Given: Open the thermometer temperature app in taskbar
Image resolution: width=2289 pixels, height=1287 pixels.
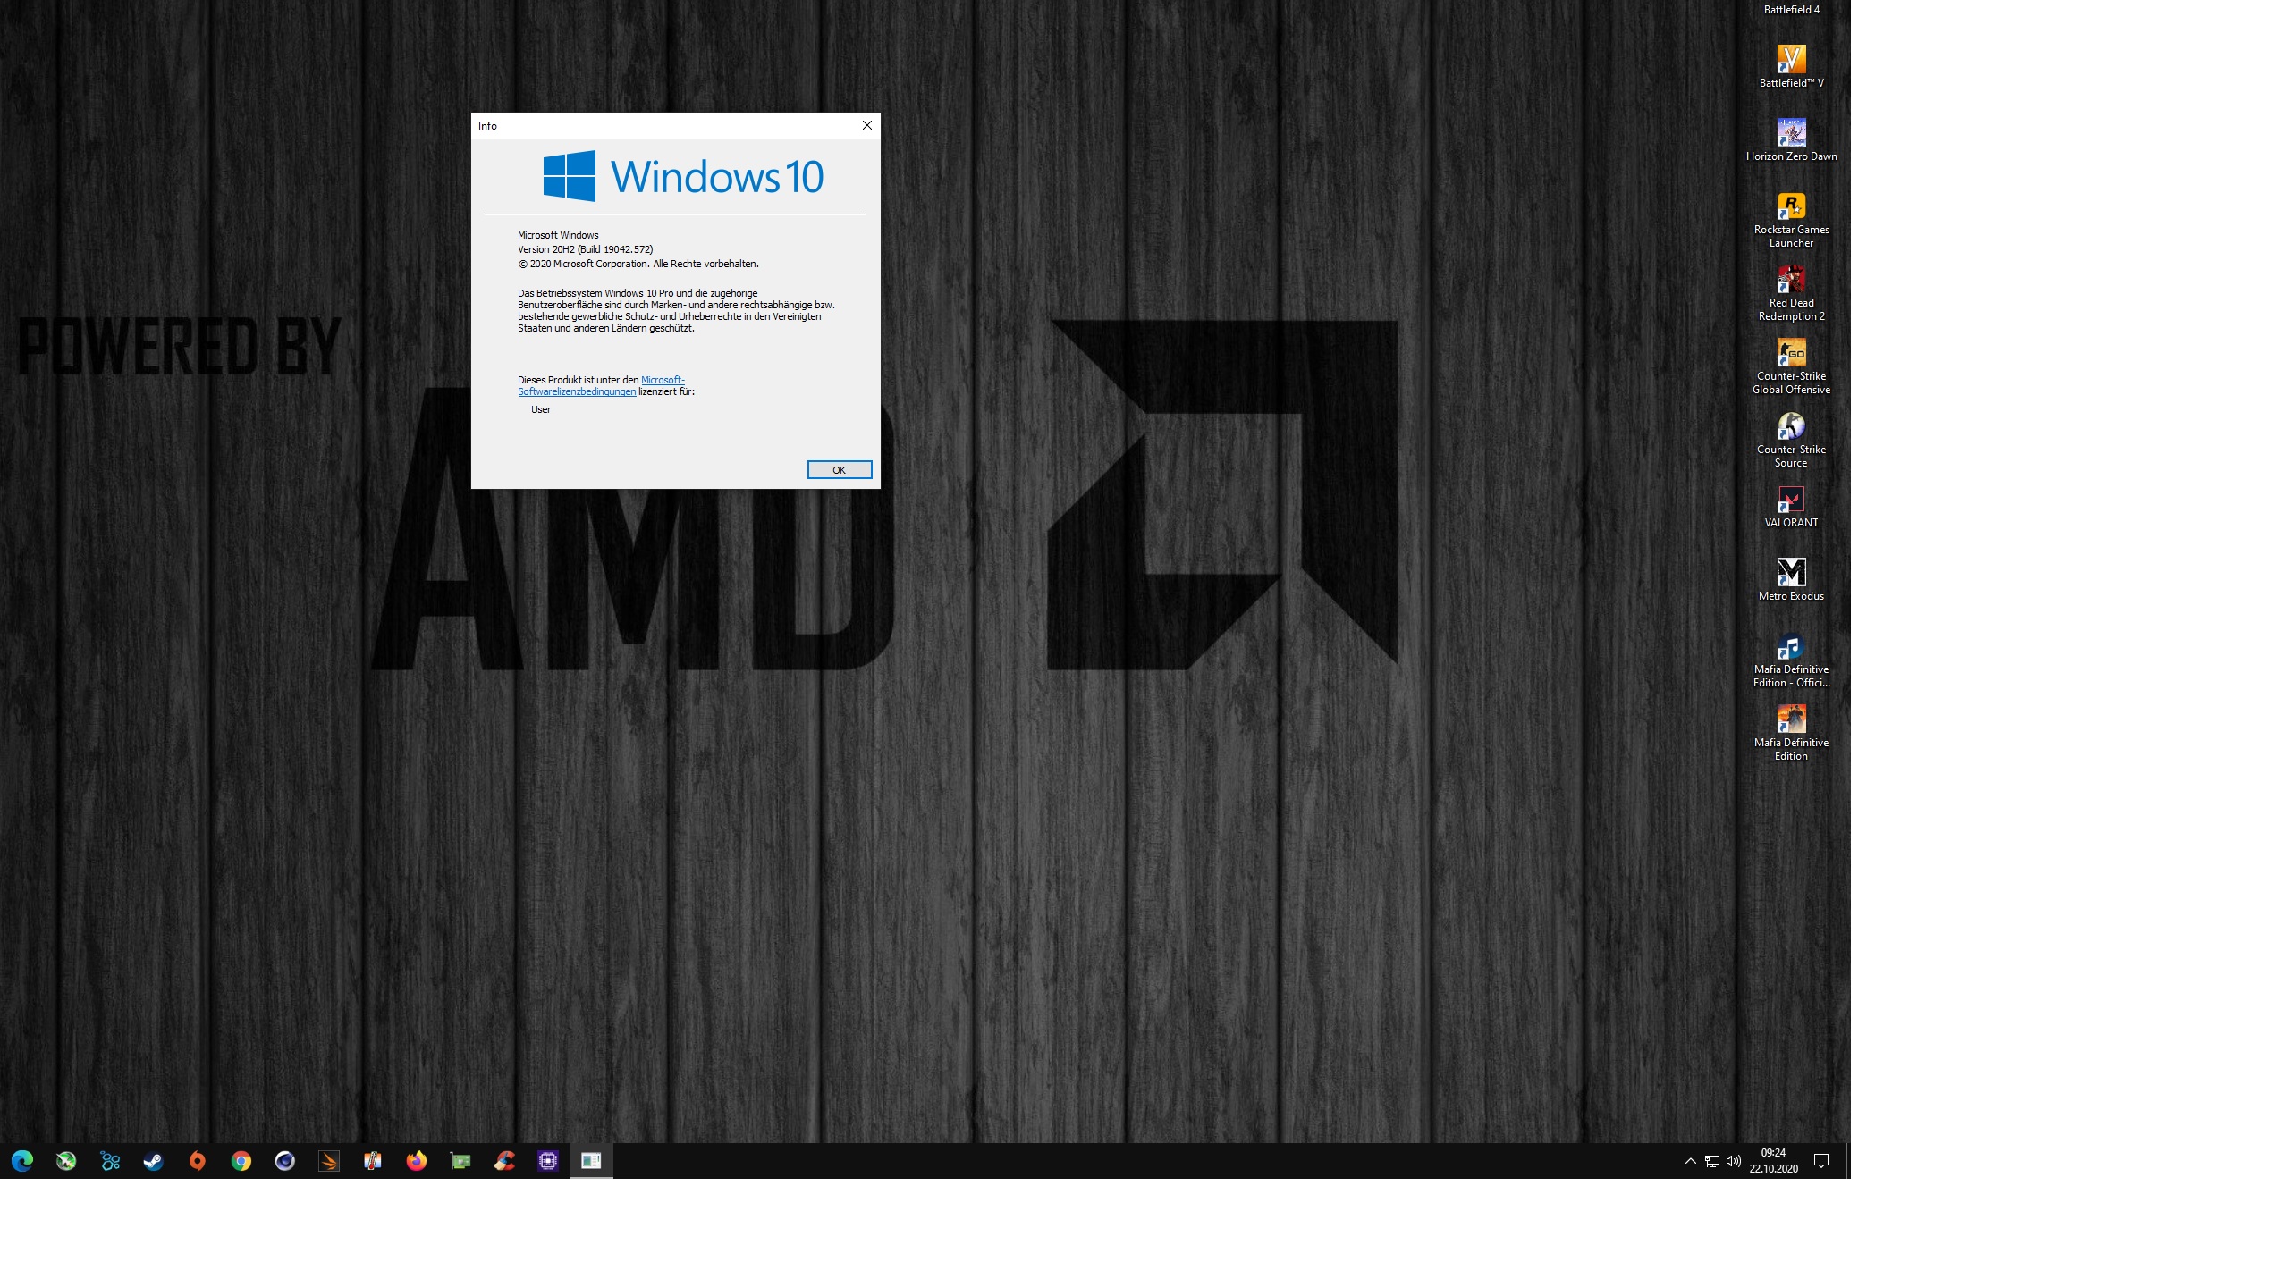Looking at the screenshot, I should (x=373, y=1161).
